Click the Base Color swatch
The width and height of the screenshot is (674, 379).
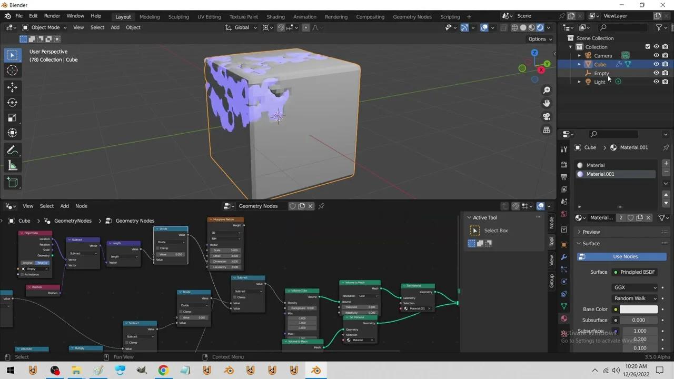[638, 309]
